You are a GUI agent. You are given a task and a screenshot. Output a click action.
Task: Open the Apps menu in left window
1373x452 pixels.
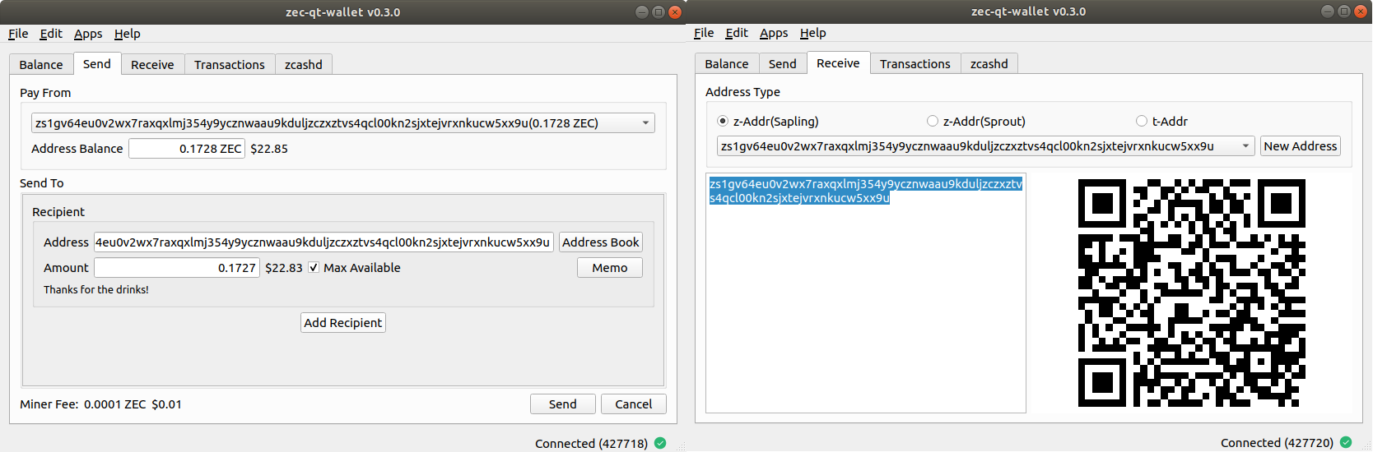(x=88, y=34)
